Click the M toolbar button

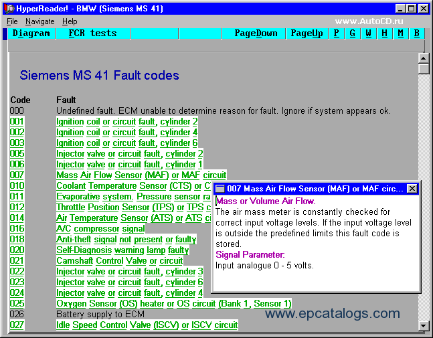[x=400, y=33]
